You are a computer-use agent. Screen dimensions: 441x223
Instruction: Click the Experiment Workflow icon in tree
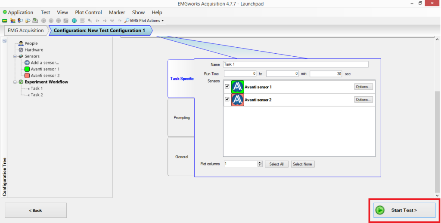21,82
